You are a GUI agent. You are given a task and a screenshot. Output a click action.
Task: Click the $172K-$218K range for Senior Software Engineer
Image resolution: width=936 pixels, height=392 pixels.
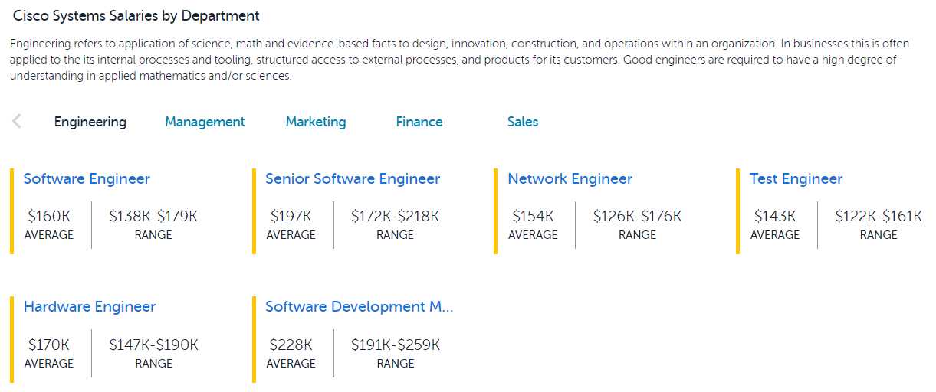pyautogui.click(x=396, y=217)
